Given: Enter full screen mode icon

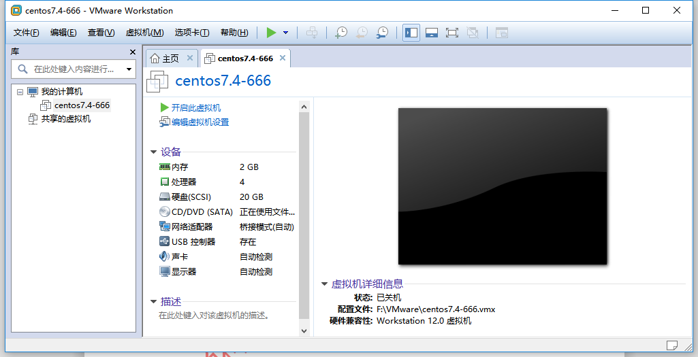Looking at the screenshot, I should click(x=452, y=33).
